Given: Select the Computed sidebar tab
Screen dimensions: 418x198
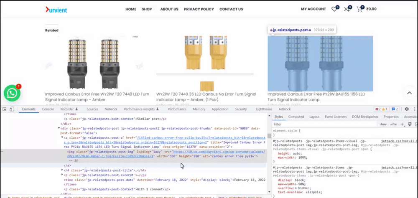Looking at the screenshot, I should 296,117.
